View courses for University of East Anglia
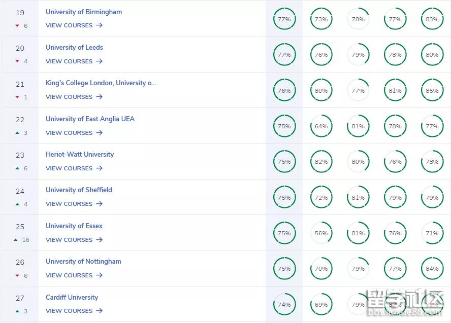451x323 pixels. [x=69, y=133]
